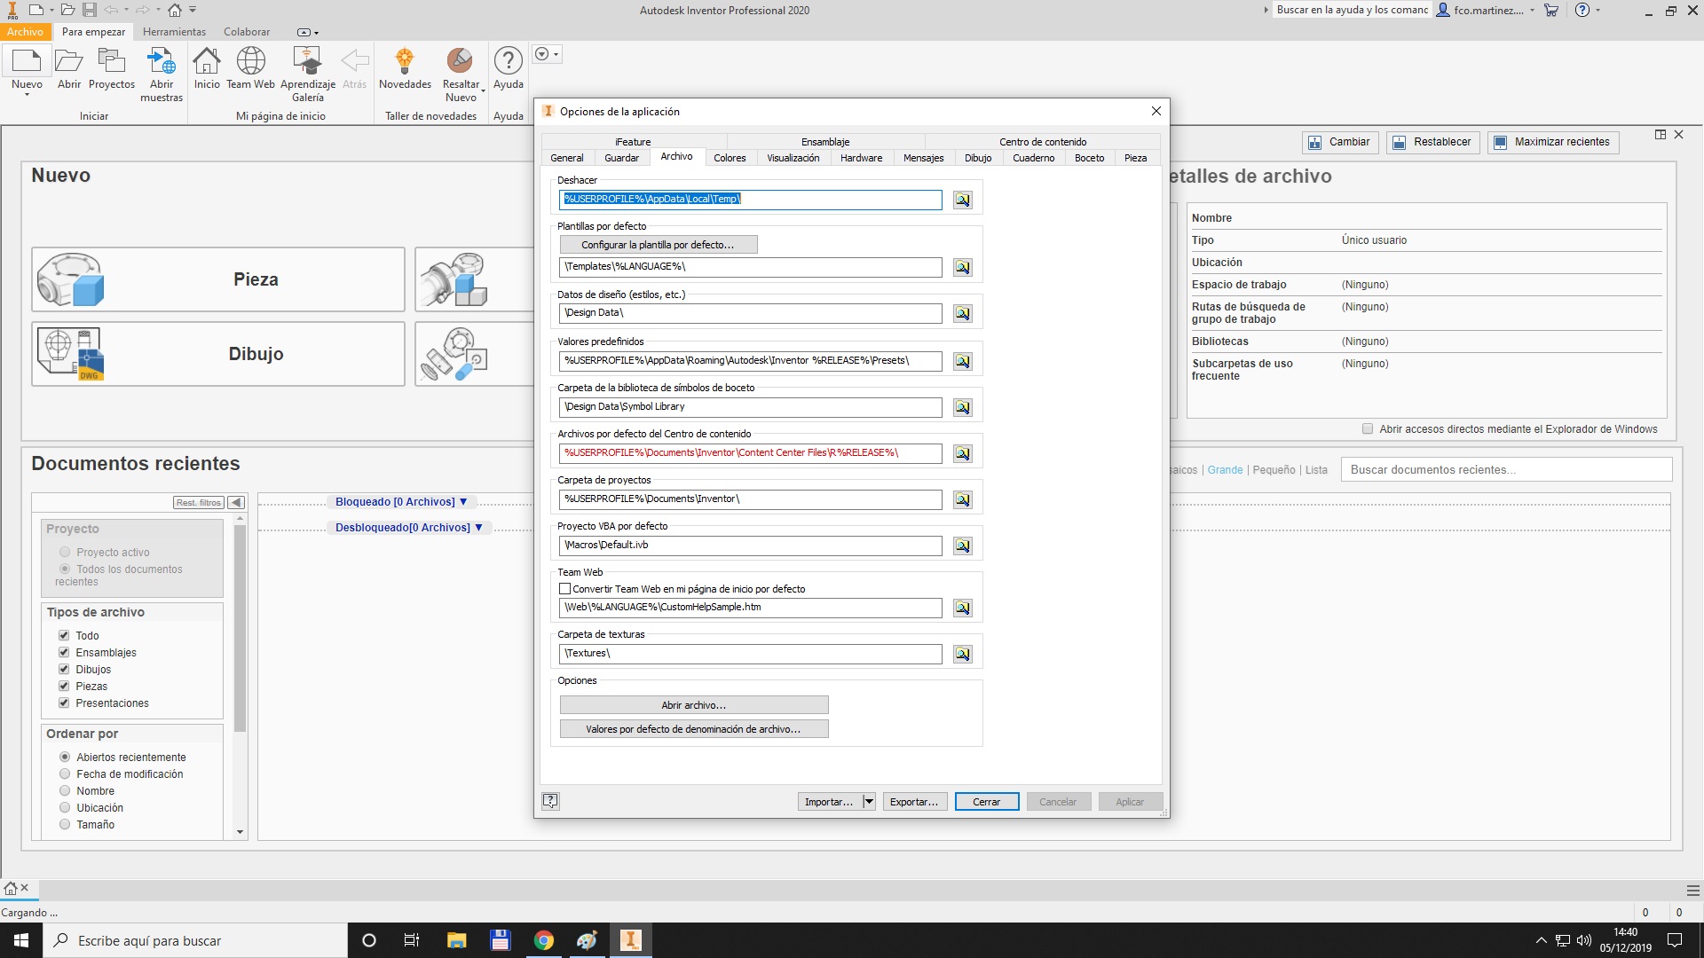The height and width of the screenshot is (958, 1704).
Task: Uncheck Piezas file type checkbox
Action: point(64,687)
